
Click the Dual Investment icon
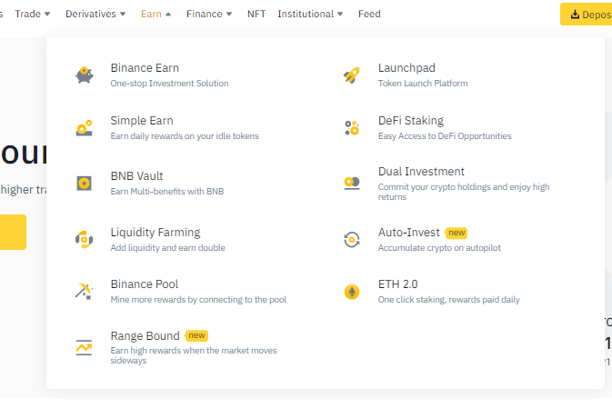click(352, 183)
